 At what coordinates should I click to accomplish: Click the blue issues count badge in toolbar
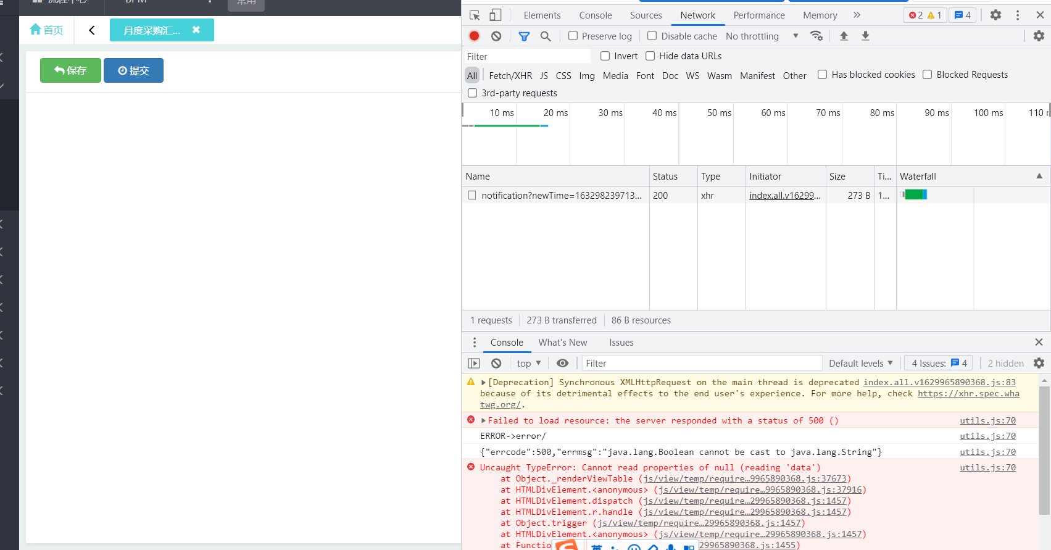click(963, 15)
